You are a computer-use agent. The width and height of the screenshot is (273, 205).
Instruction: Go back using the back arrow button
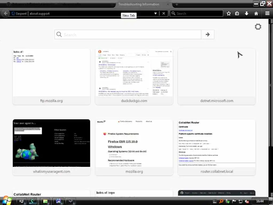(5, 13)
